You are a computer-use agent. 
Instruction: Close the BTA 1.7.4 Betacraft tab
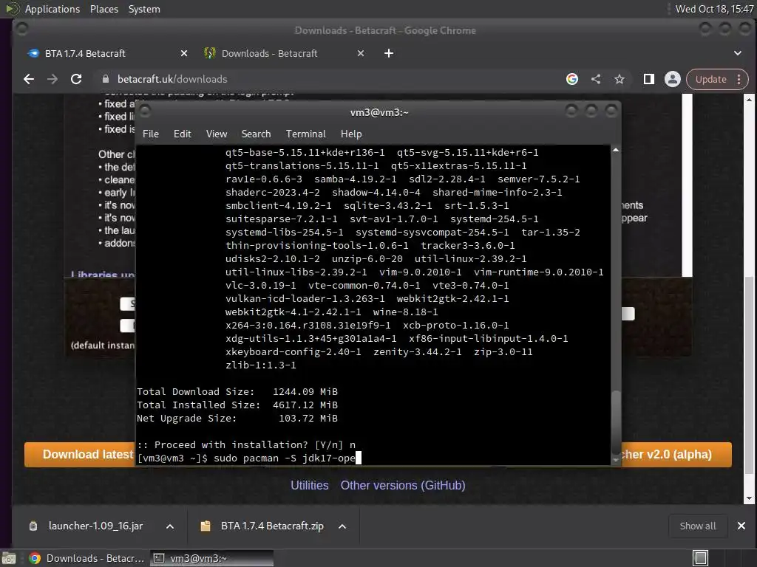point(184,53)
